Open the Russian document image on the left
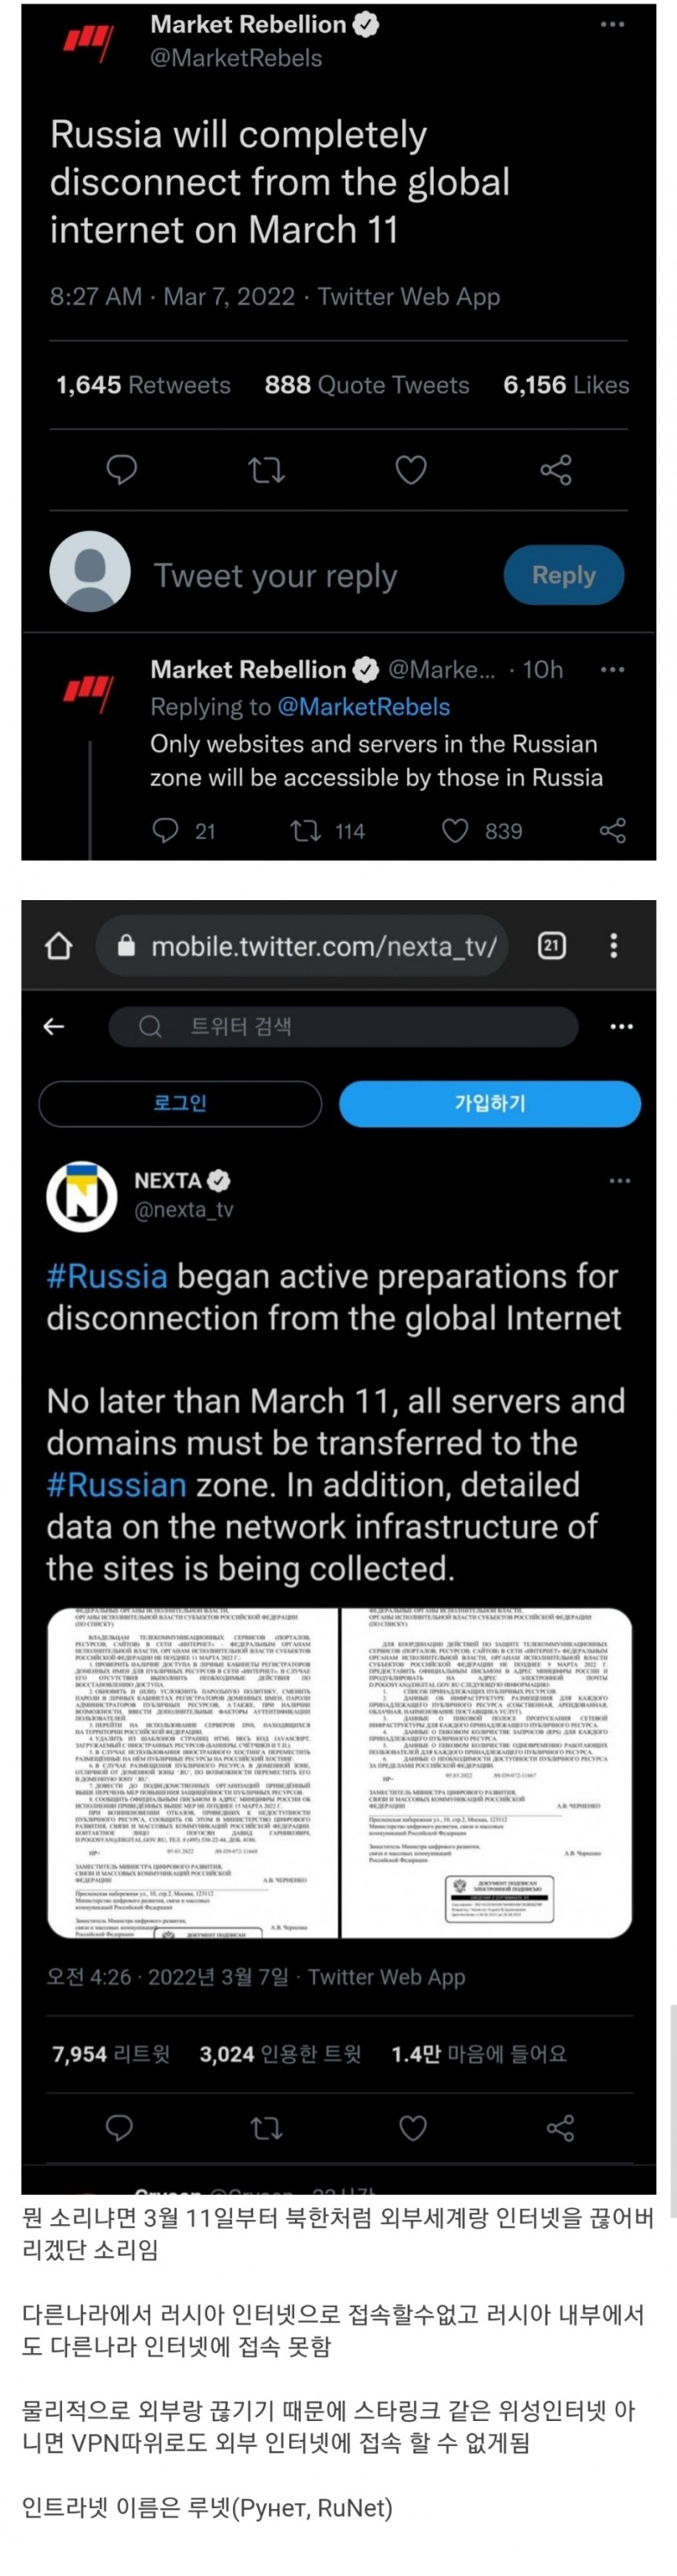This screenshot has height=2576, width=677. (x=193, y=1772)
